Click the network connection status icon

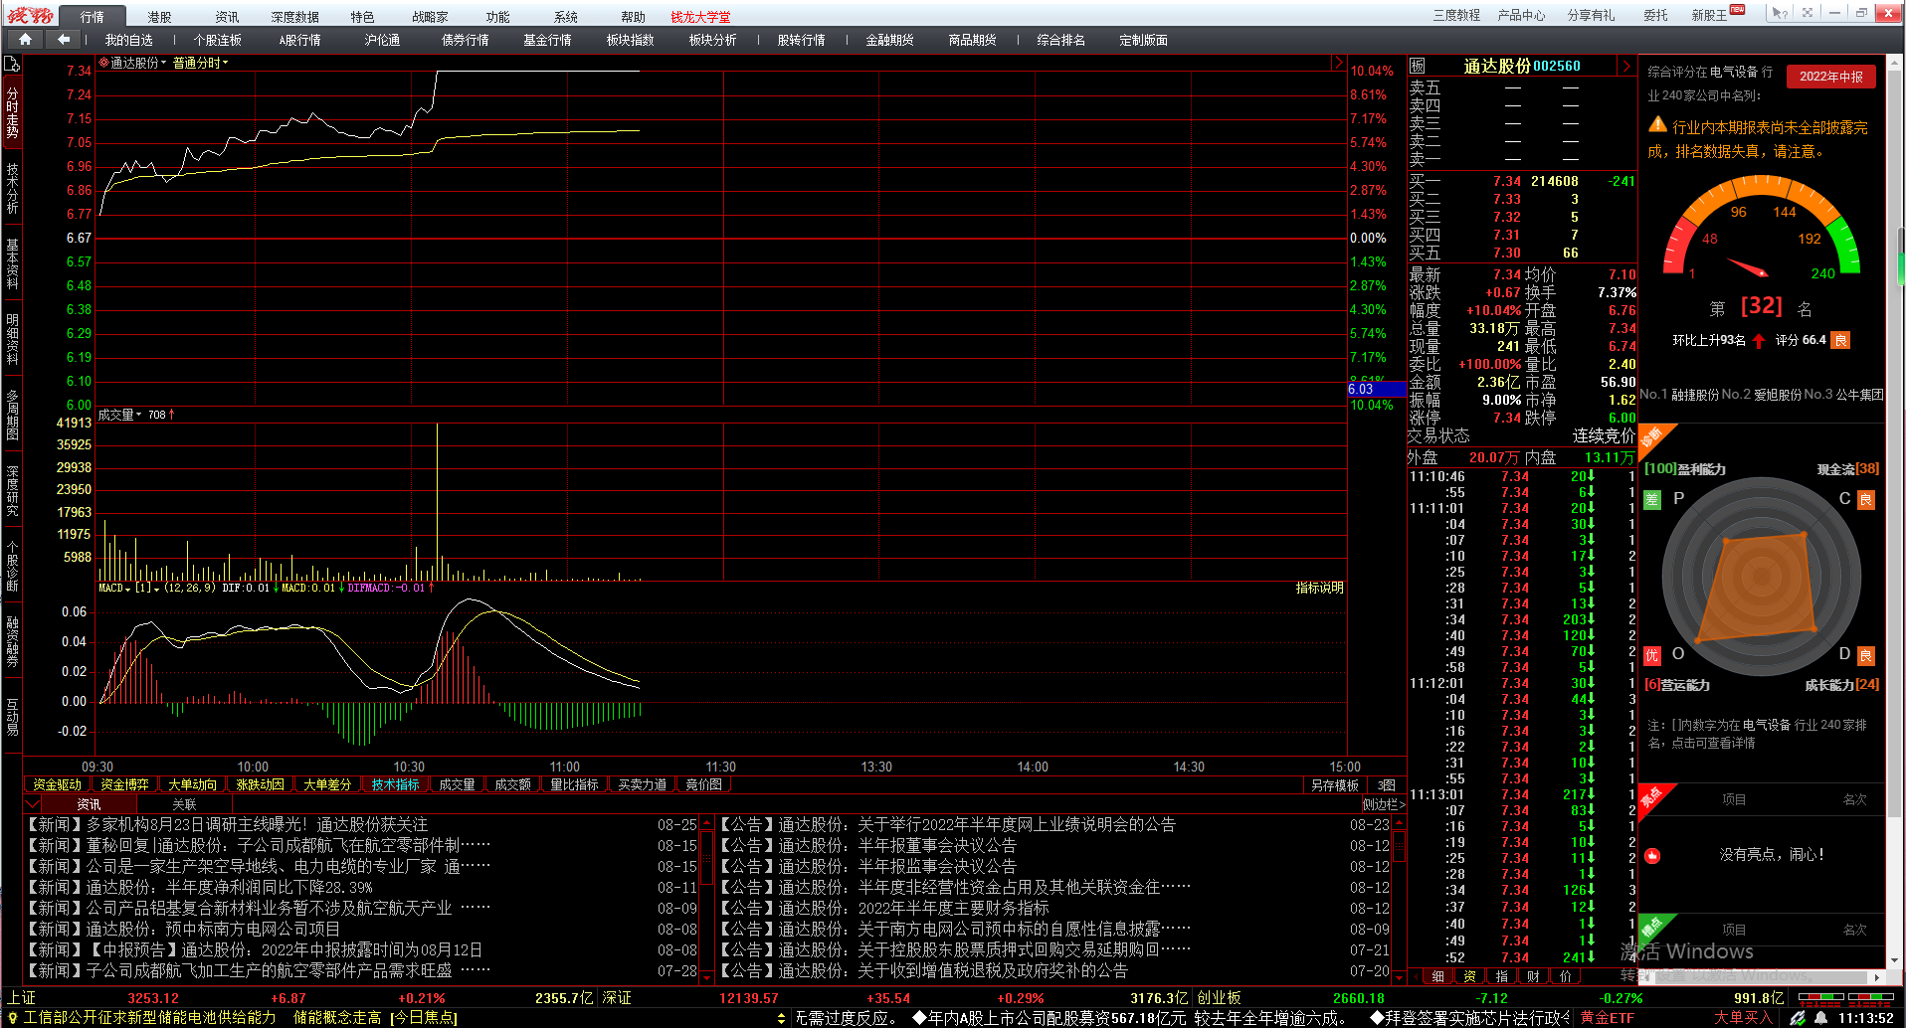pos(1798,1018)
